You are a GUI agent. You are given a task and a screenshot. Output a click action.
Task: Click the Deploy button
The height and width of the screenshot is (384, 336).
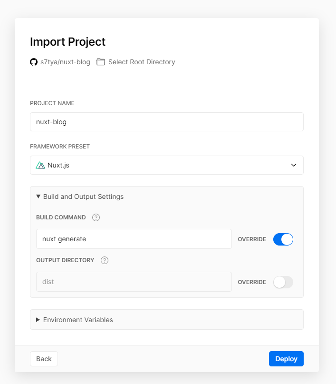tap(286, 359)
